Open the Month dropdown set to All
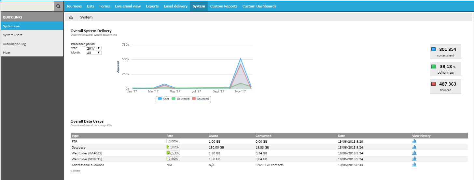 tap(94, 53)
